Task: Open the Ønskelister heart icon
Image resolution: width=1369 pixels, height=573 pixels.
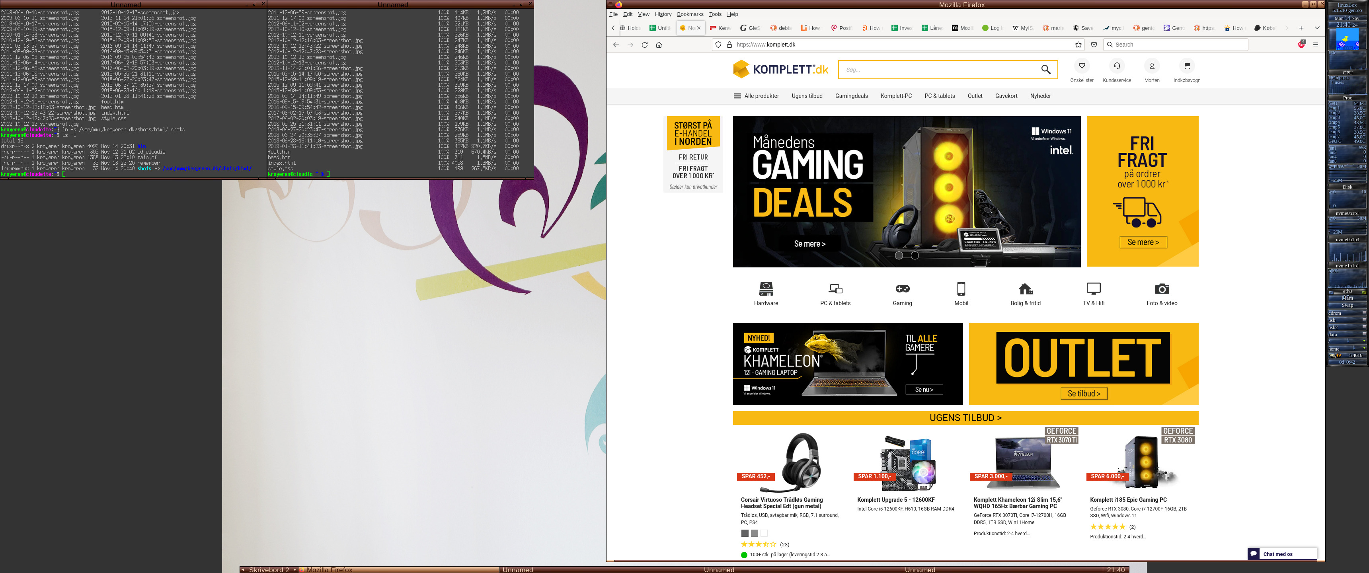Action: [1082, 66]
